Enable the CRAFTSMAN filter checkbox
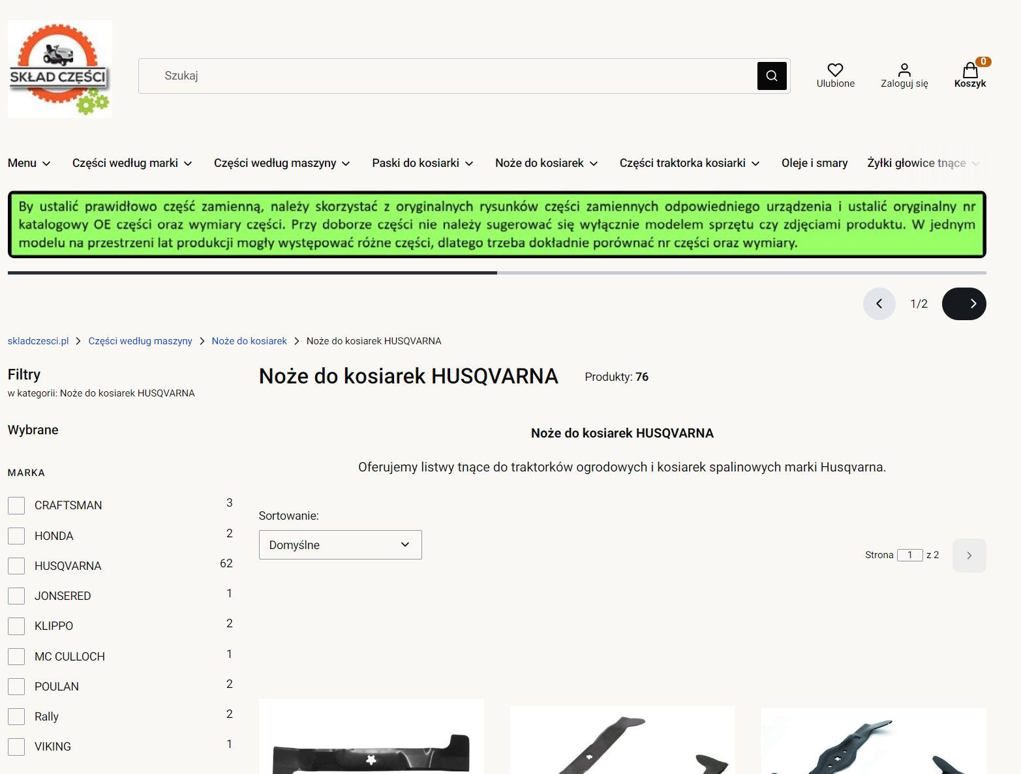The height and width of the screenshot is (774, 1021). (x=16, y=505)
